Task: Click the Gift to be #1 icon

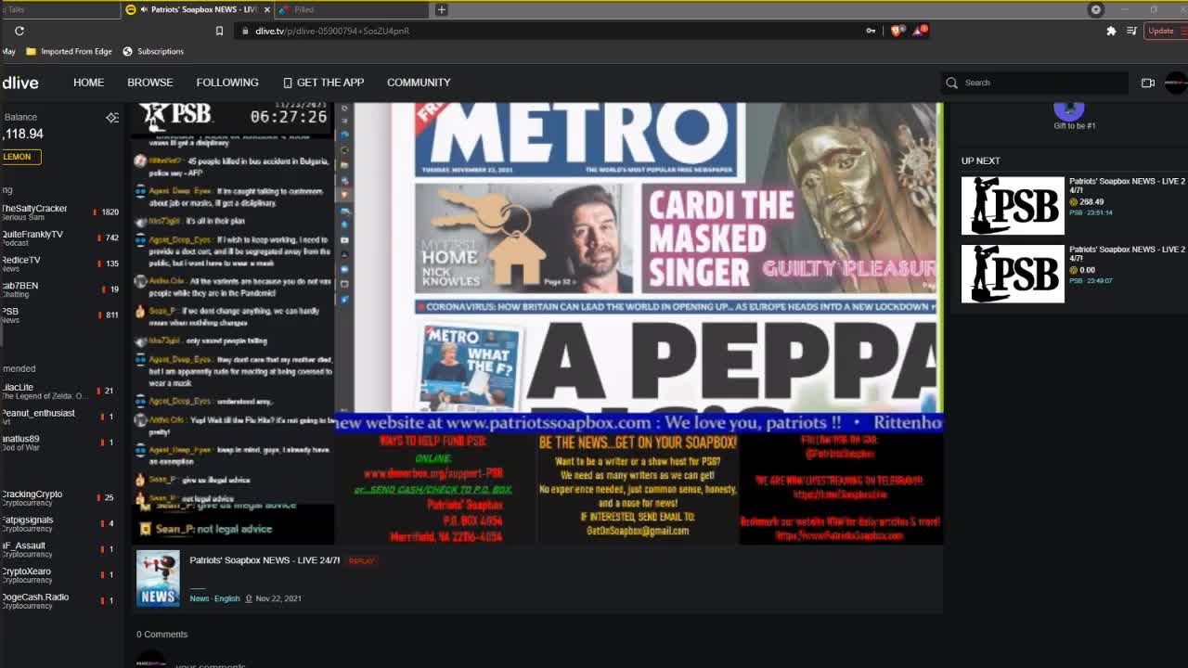Action: click(1069, 111)
